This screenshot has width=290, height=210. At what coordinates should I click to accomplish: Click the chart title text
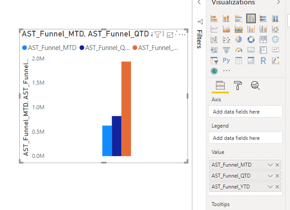click(87, 34)
